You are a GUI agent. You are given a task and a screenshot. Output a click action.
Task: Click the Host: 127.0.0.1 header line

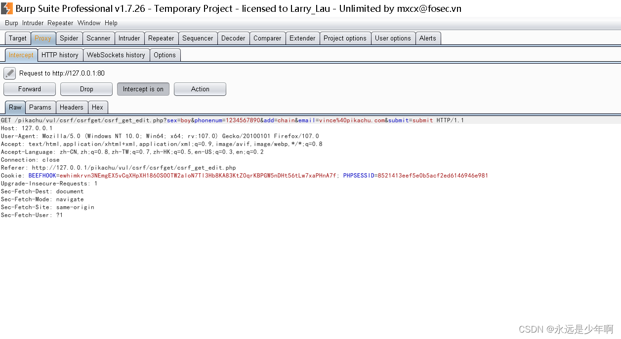(27, 128)
